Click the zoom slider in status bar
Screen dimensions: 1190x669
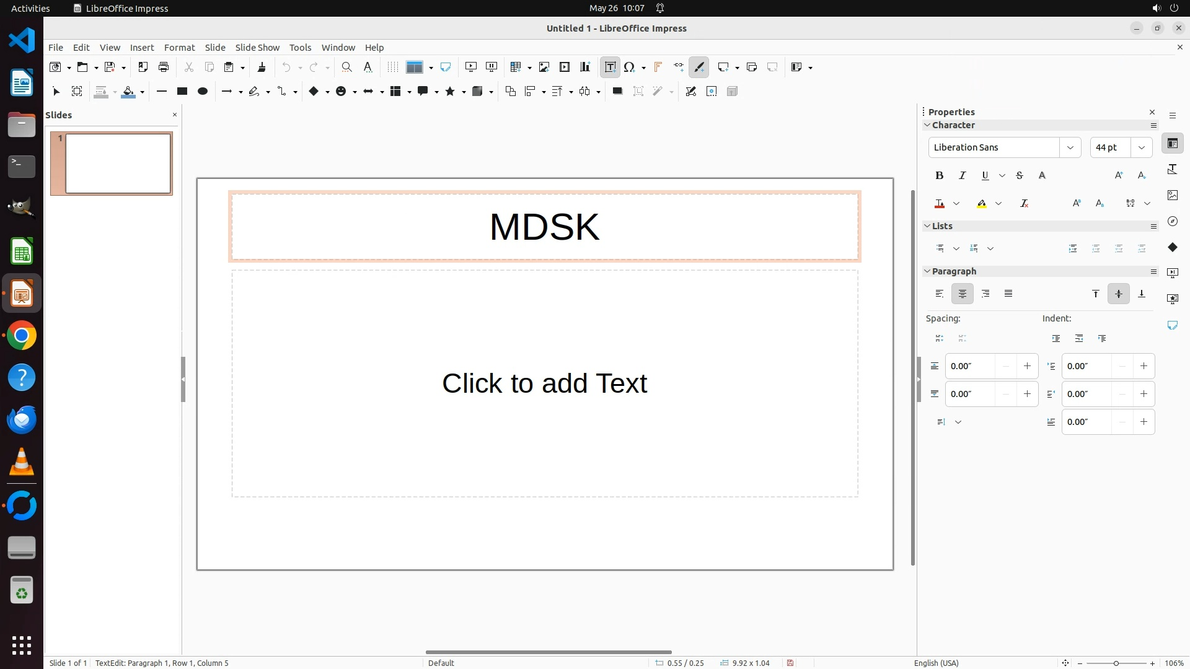1116,663
